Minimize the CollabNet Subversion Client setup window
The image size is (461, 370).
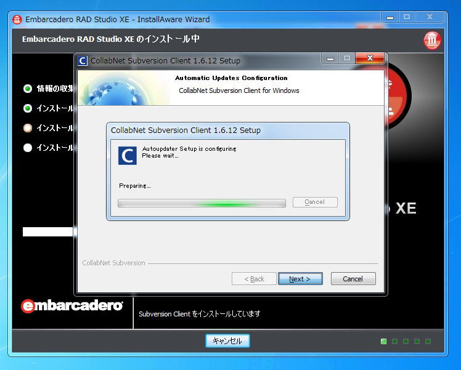click(x=330, y=58)
